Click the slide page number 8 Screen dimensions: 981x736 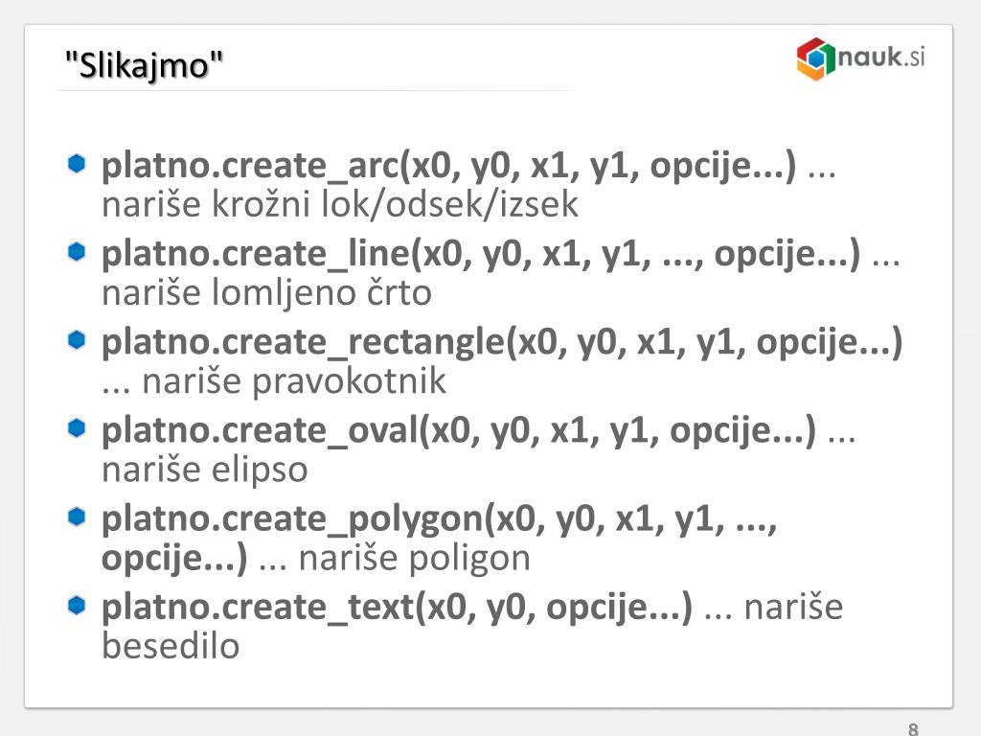click(913, 728)
